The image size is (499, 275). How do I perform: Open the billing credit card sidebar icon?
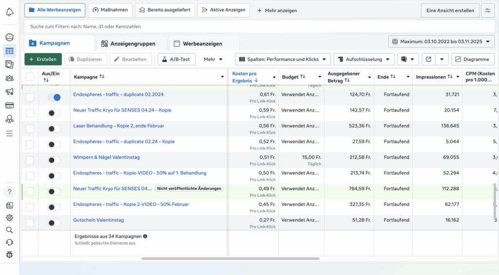(9, 105)
